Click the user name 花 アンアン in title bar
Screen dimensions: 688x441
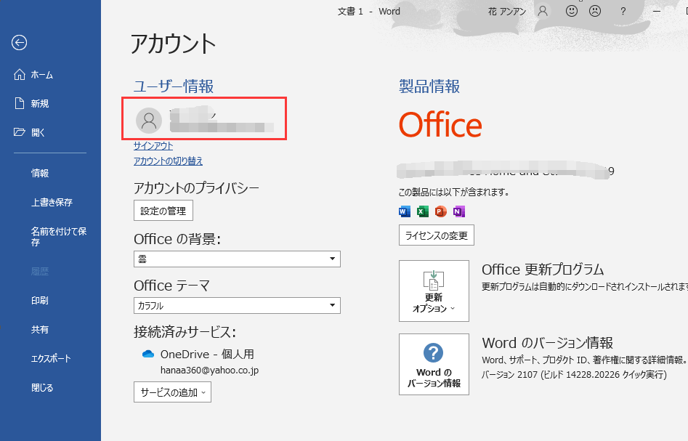pyautogui.click(x=507, y=12)
